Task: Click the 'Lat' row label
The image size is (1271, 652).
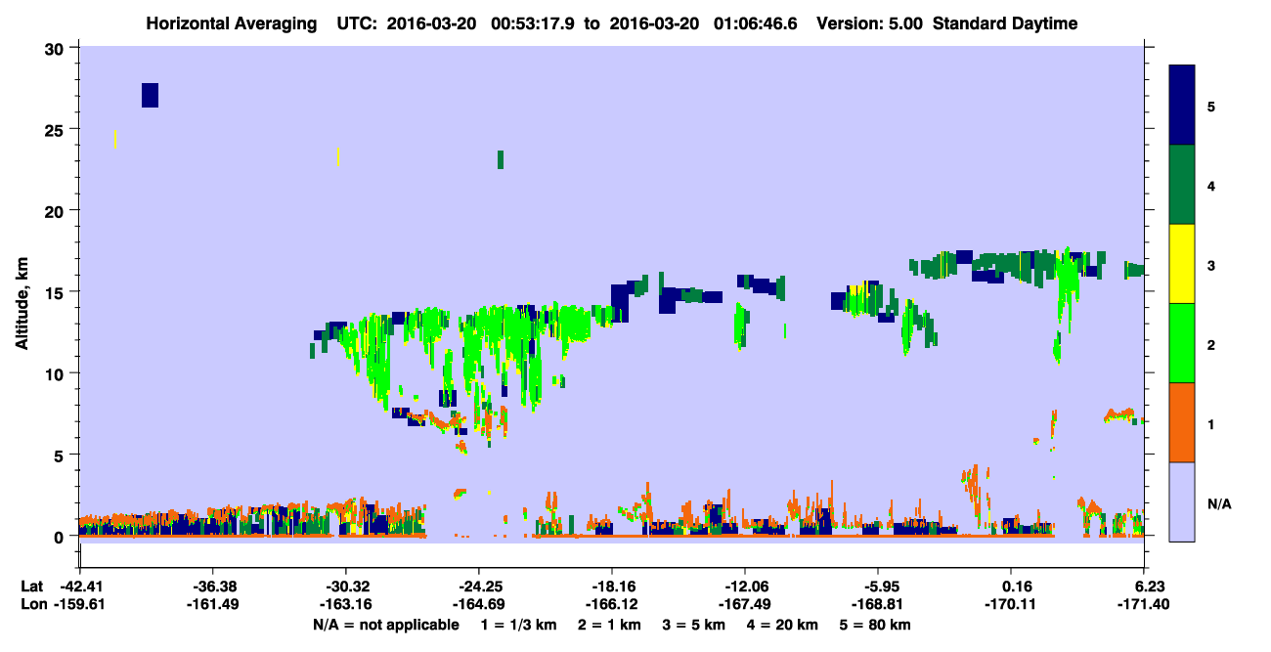Action: coord(31,587)
